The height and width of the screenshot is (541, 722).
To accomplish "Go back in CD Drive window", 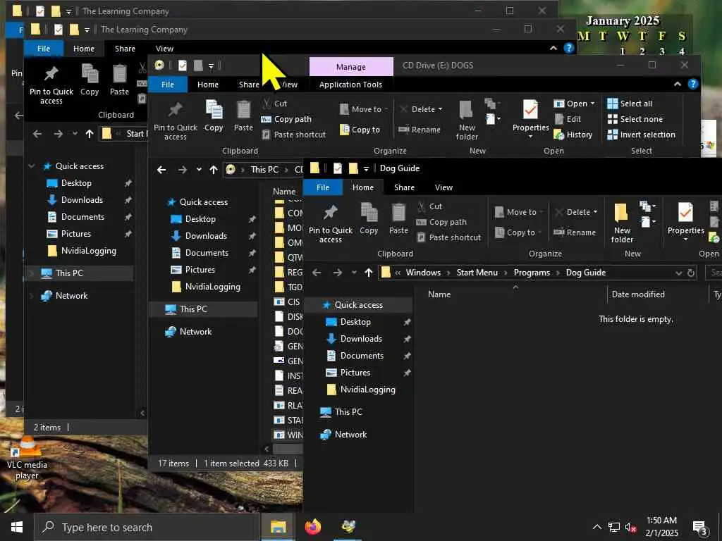I will [x=161, y=170].
